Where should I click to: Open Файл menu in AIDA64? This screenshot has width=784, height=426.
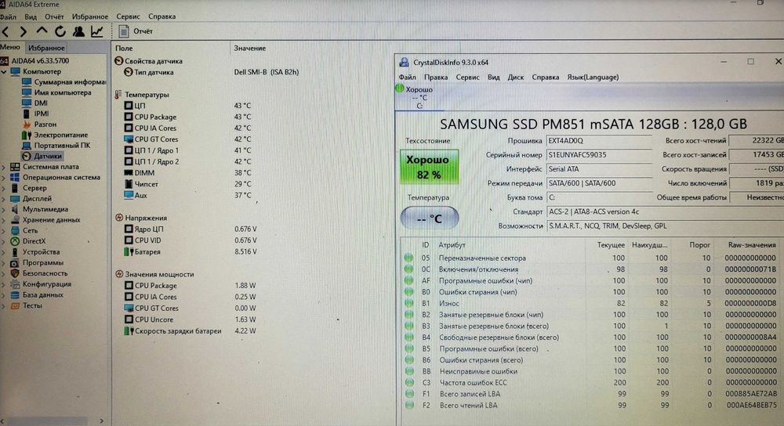(8, 16)
